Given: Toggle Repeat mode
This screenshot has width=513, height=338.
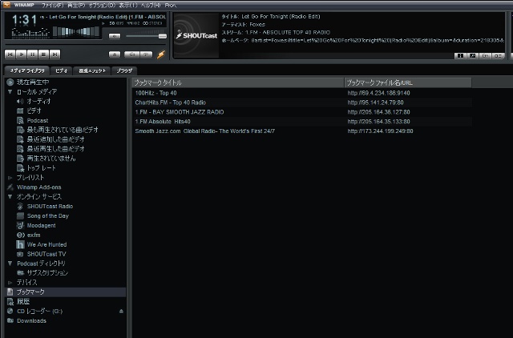Looking at the screenshot, I should click(x=146, y=54).
